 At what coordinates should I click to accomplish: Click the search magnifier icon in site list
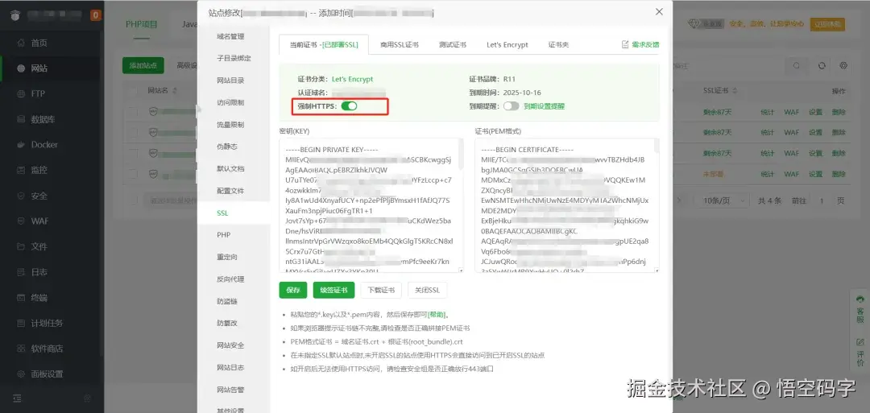pyautogui.click(x=797, y=65)
